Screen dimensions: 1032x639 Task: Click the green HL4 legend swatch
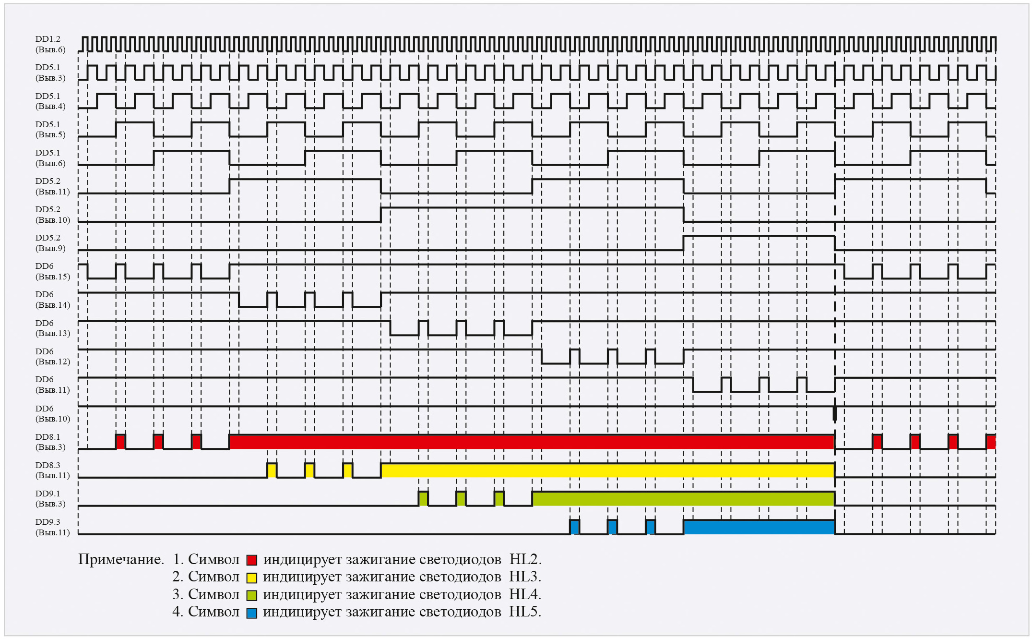(251, 595)
